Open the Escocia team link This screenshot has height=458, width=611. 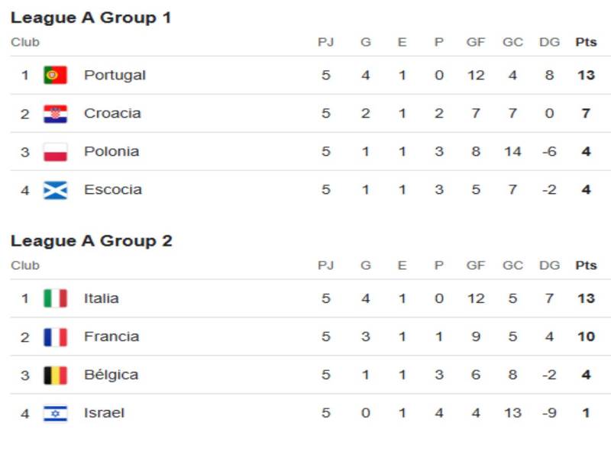point(112,190)
